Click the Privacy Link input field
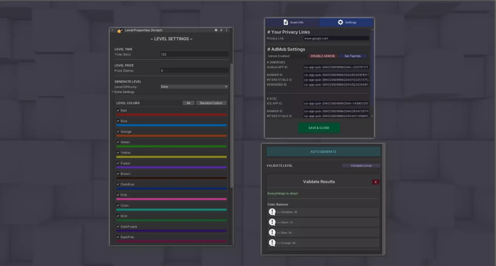 (x=336, y=38)
